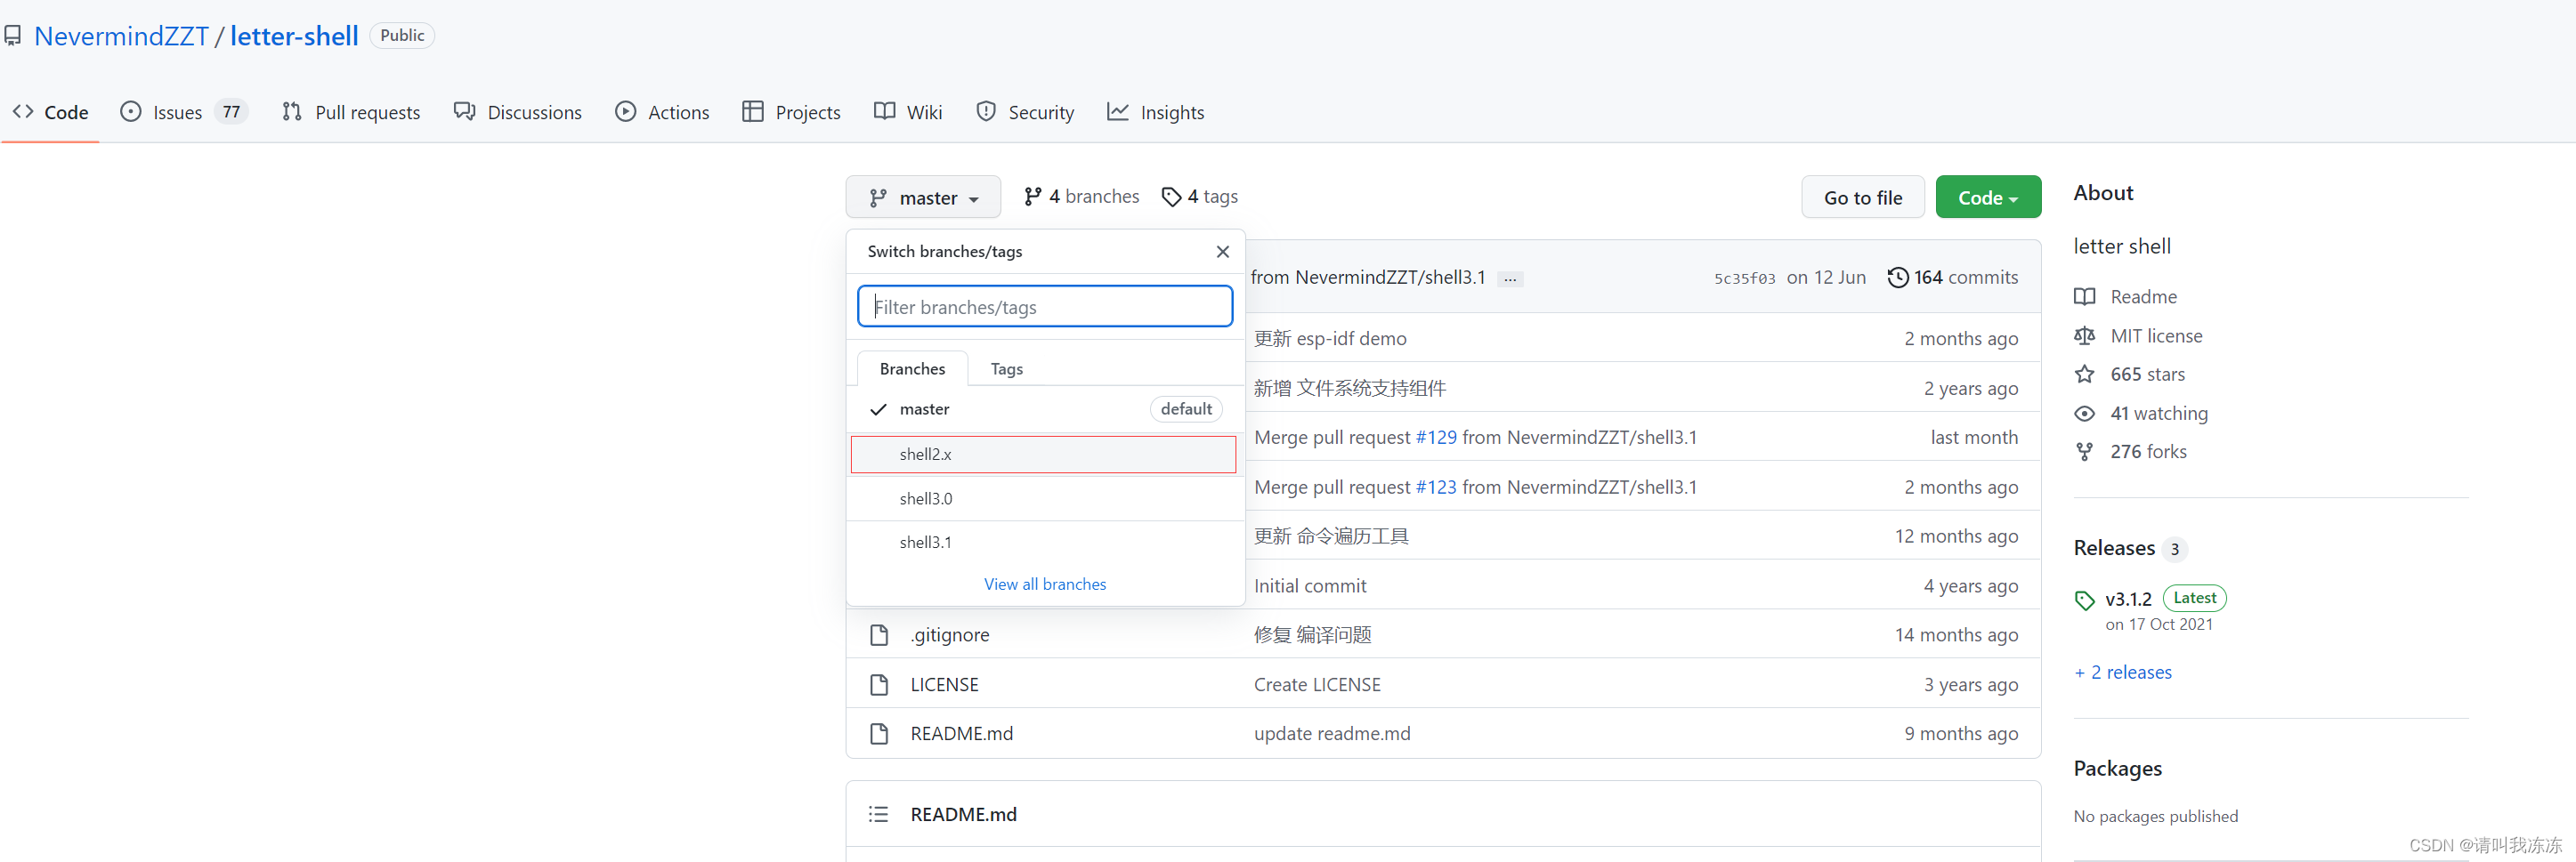Viewport: 2576px width, 862px height.
Task: Expand the master branch dropdown
Action: (x=923, y=197)
